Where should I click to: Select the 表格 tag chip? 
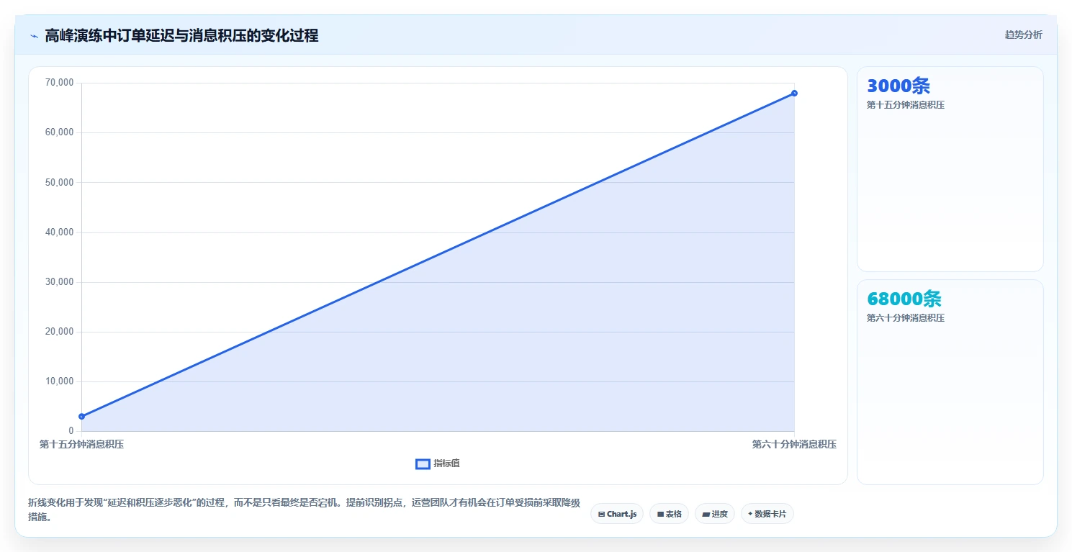pyautogui.click(x=669, y=514)
